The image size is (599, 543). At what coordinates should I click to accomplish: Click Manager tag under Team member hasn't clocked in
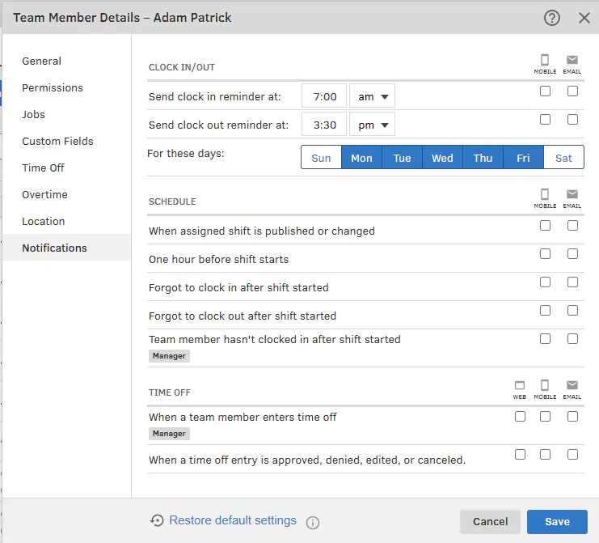pyautogui.click(x=169, y=356)
